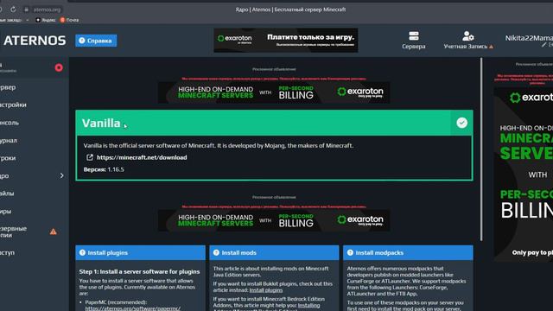Viewport: 553px width, 311px height.
Task: Reload the page in the browser
Action: coord(13,10)
